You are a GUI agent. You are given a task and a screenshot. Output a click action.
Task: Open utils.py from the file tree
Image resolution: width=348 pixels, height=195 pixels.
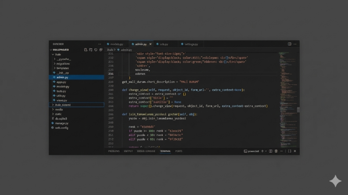point(61,96)
